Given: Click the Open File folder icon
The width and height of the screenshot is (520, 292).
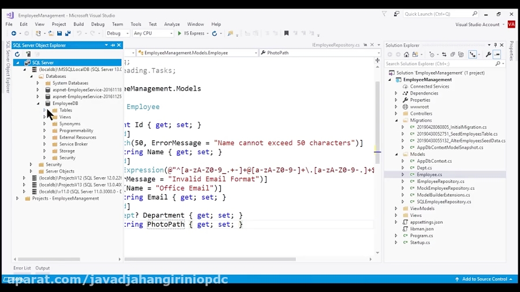Looking at the screenshot, I should tap(51, 33).
